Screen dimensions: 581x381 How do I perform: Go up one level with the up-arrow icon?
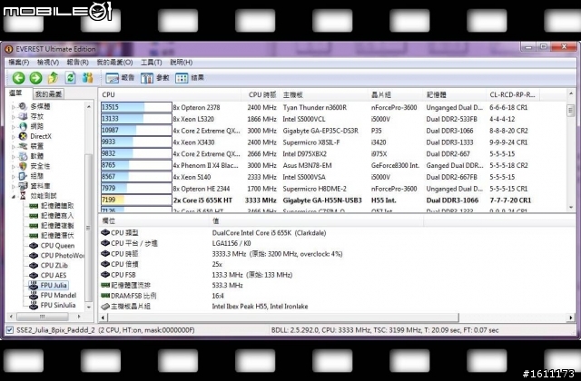pyautogui.click(x=53, y=78)
